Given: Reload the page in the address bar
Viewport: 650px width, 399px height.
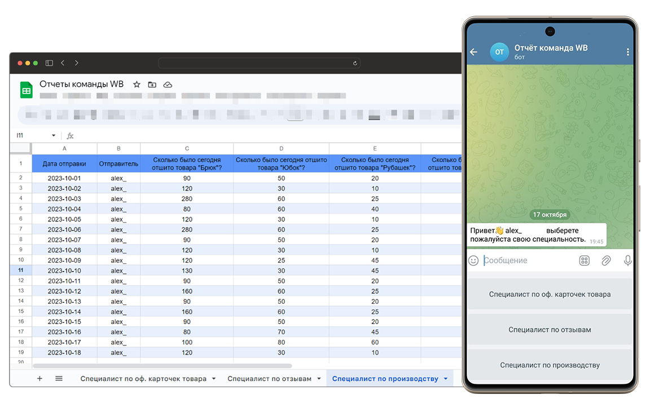Looking at the screenshot, I should [x=355, y=63].
